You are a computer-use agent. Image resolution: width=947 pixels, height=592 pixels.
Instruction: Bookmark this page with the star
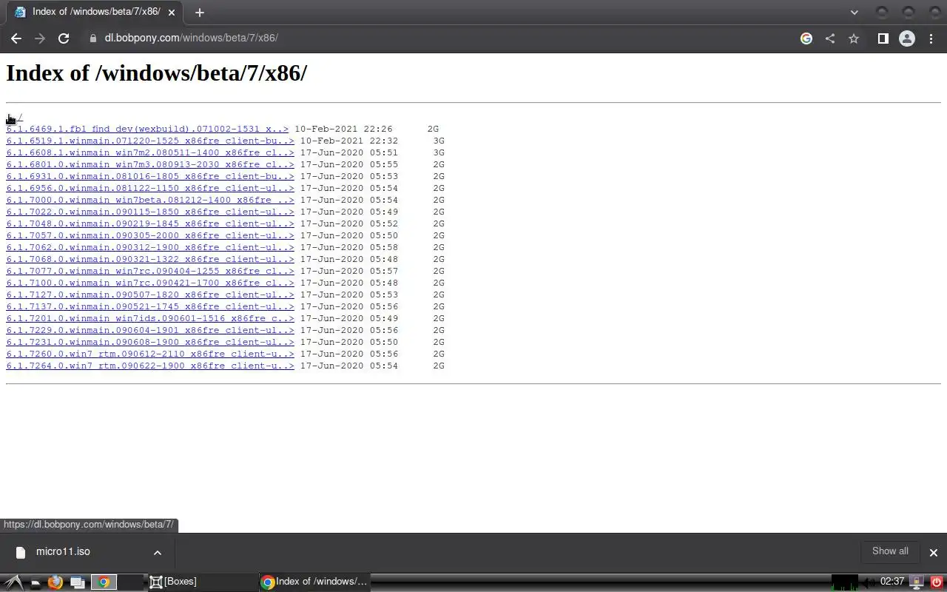point(854,38)
